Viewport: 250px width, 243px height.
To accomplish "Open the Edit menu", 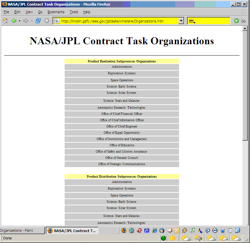I will click(17, 12).
